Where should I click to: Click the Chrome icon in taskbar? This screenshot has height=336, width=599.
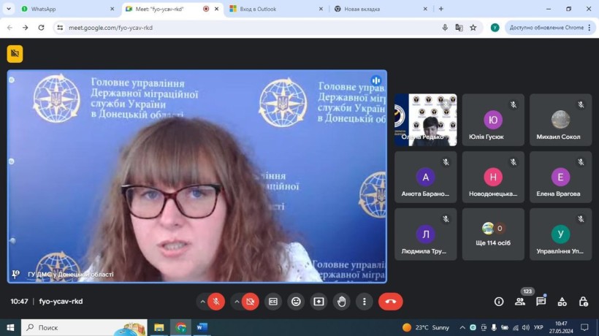(180, 327)
